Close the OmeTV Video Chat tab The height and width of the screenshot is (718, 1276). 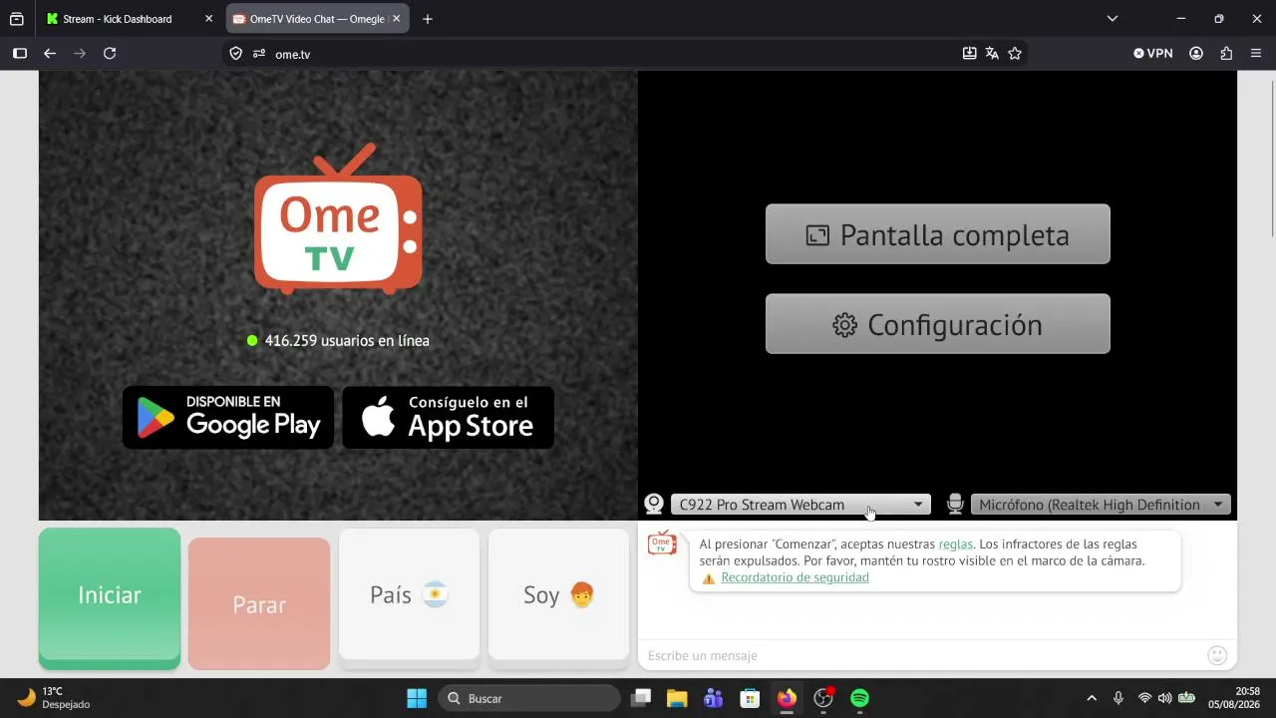(396, 19)
